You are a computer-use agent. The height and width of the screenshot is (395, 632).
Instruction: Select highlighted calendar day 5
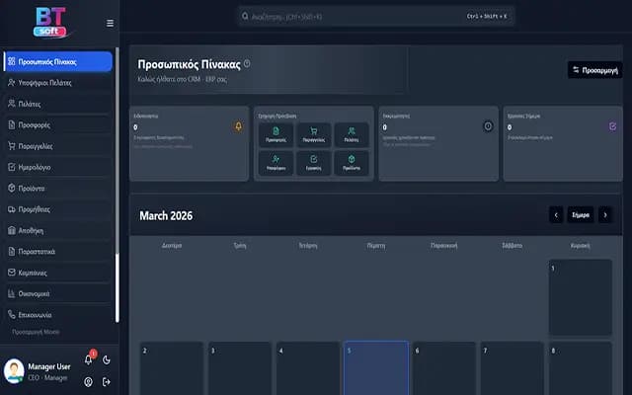pyautogui.click(x=376, y=368)
